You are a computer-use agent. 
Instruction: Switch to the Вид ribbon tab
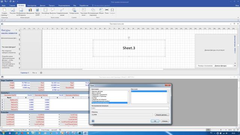[75, 6]
